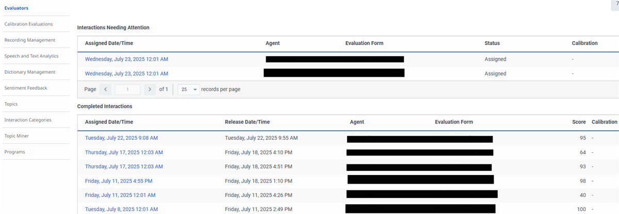This screenshot has height=214, width=619.
Task: Select Topics in the sidebar
Action: pos(11,103)
